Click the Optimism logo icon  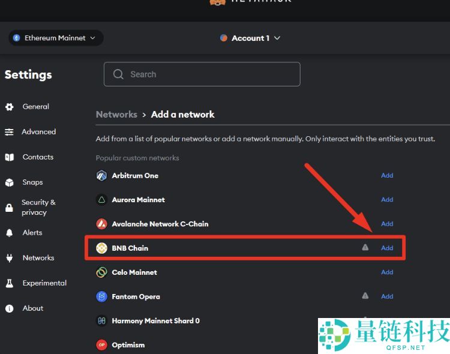click(x=101, y=345)
